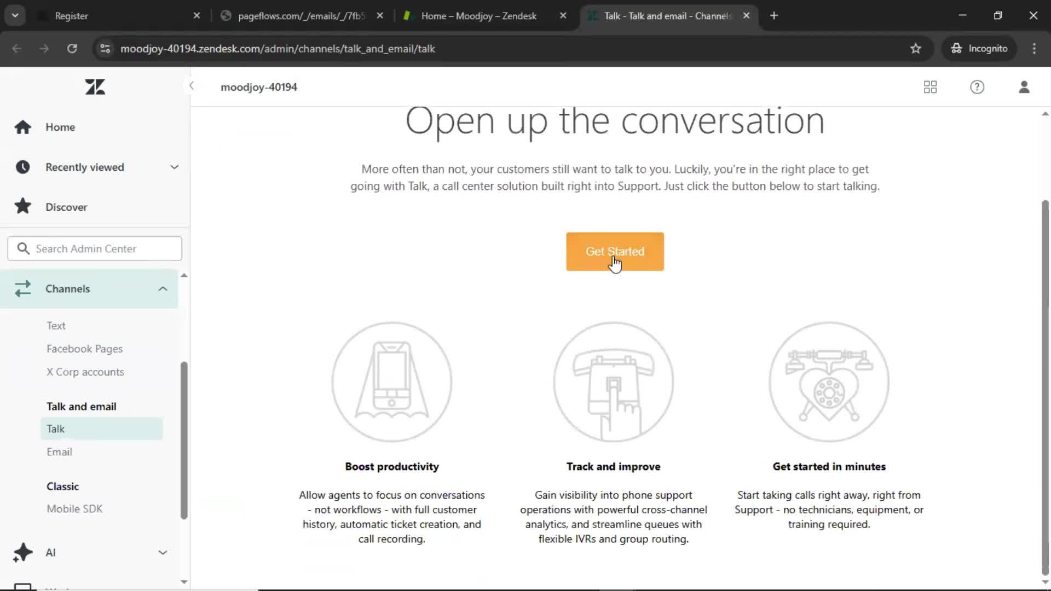The height and width of the screenshot is (591, 1051).
Task: Collapse the sidebar with the chevron arrow
Action: coord(191,85)
